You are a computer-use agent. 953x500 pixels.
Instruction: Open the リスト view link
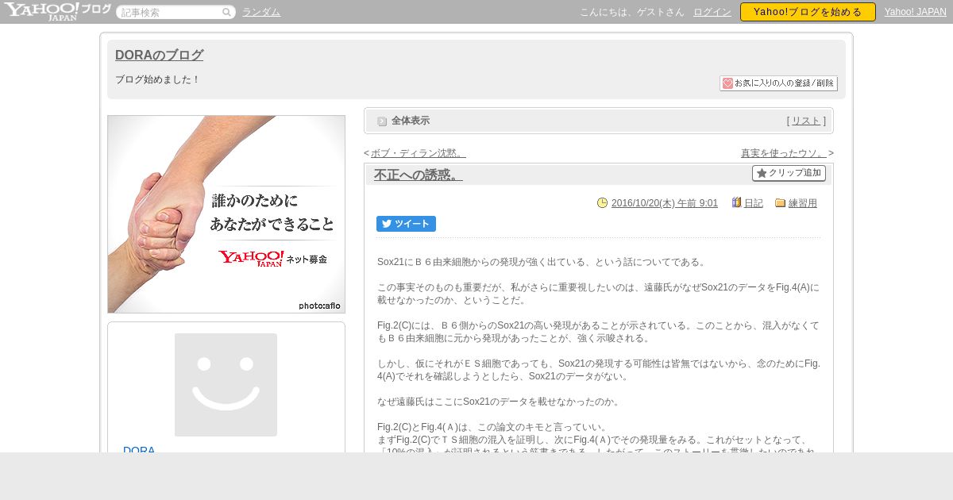pos(806,121)
